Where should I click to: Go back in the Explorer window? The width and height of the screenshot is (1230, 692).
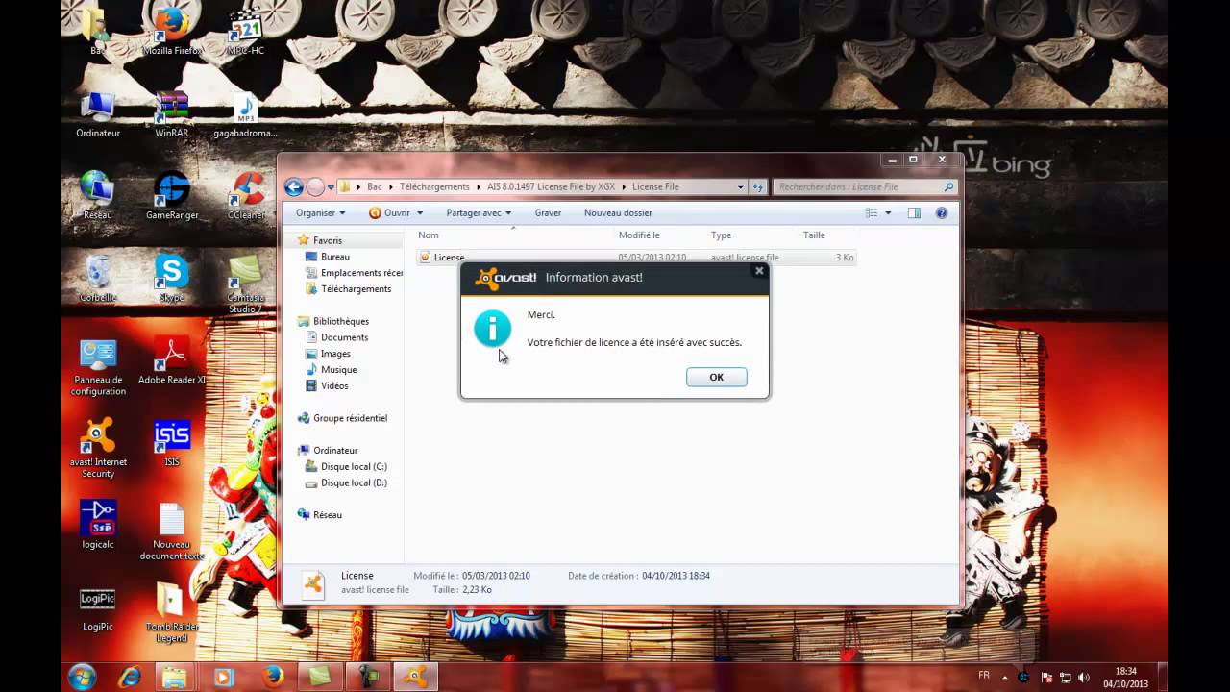click(x=294, y=187)
